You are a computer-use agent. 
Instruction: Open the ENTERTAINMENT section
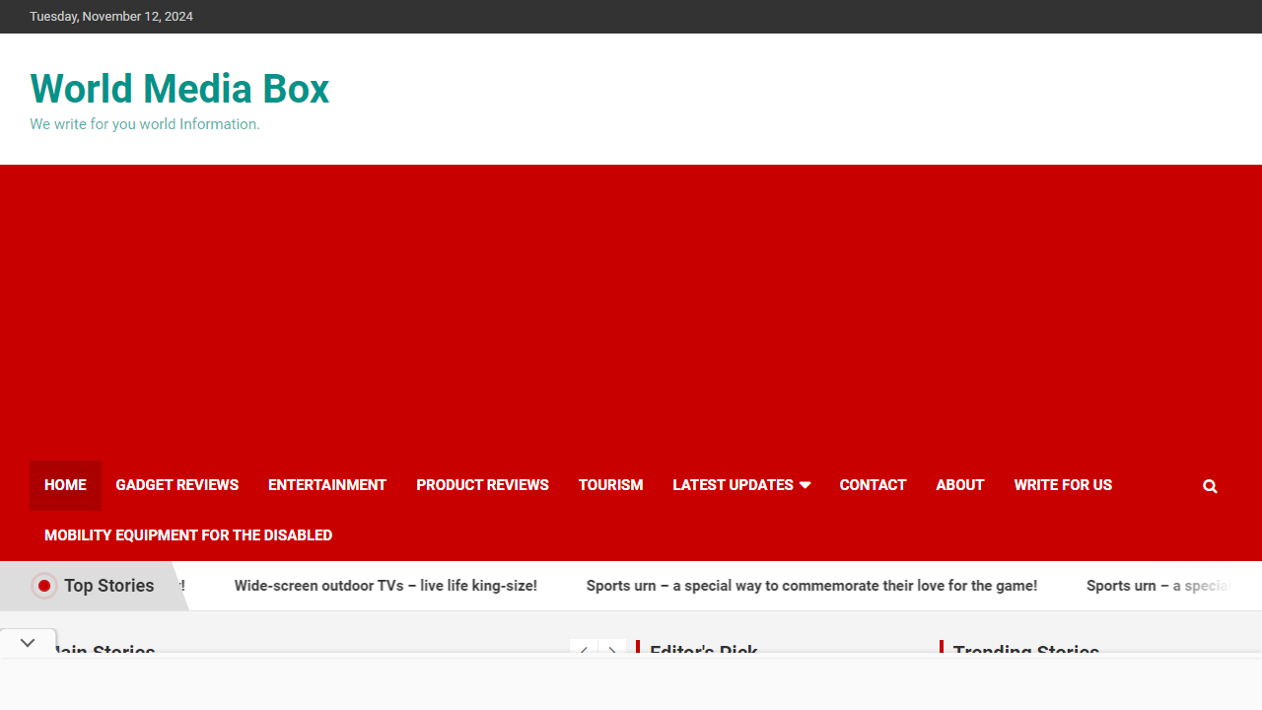click(x=326, y=485)
